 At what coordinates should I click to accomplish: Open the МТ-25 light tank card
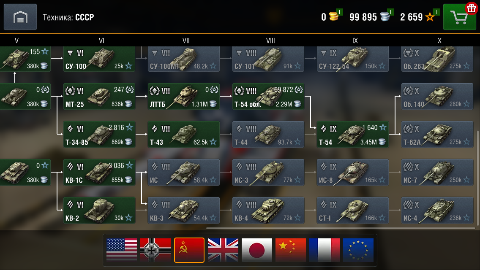[x=99, y=96]
